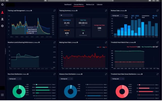
Task: Click the COROS logo icon in sidebar
Action: point(2,5)
